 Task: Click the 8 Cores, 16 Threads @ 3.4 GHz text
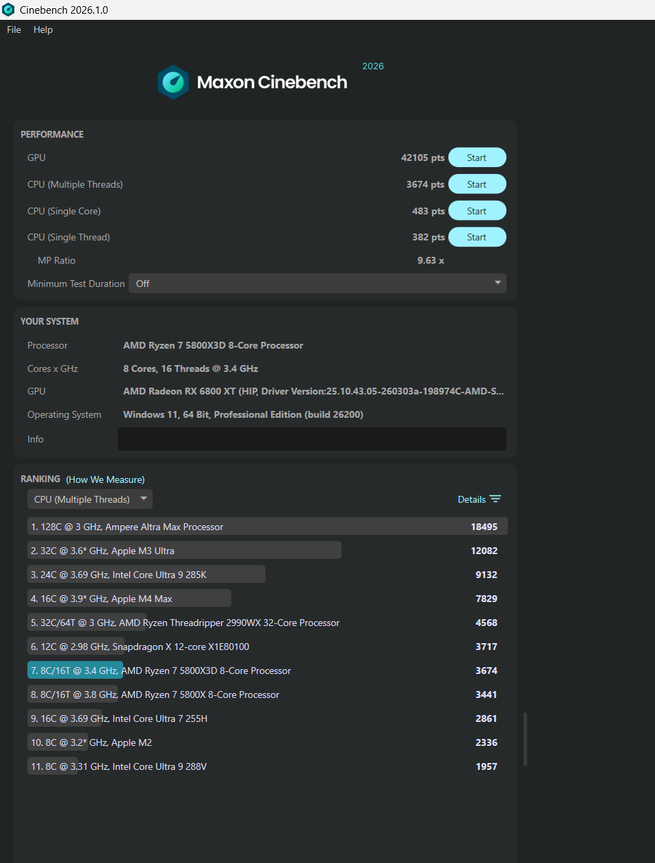click(190, 368)
